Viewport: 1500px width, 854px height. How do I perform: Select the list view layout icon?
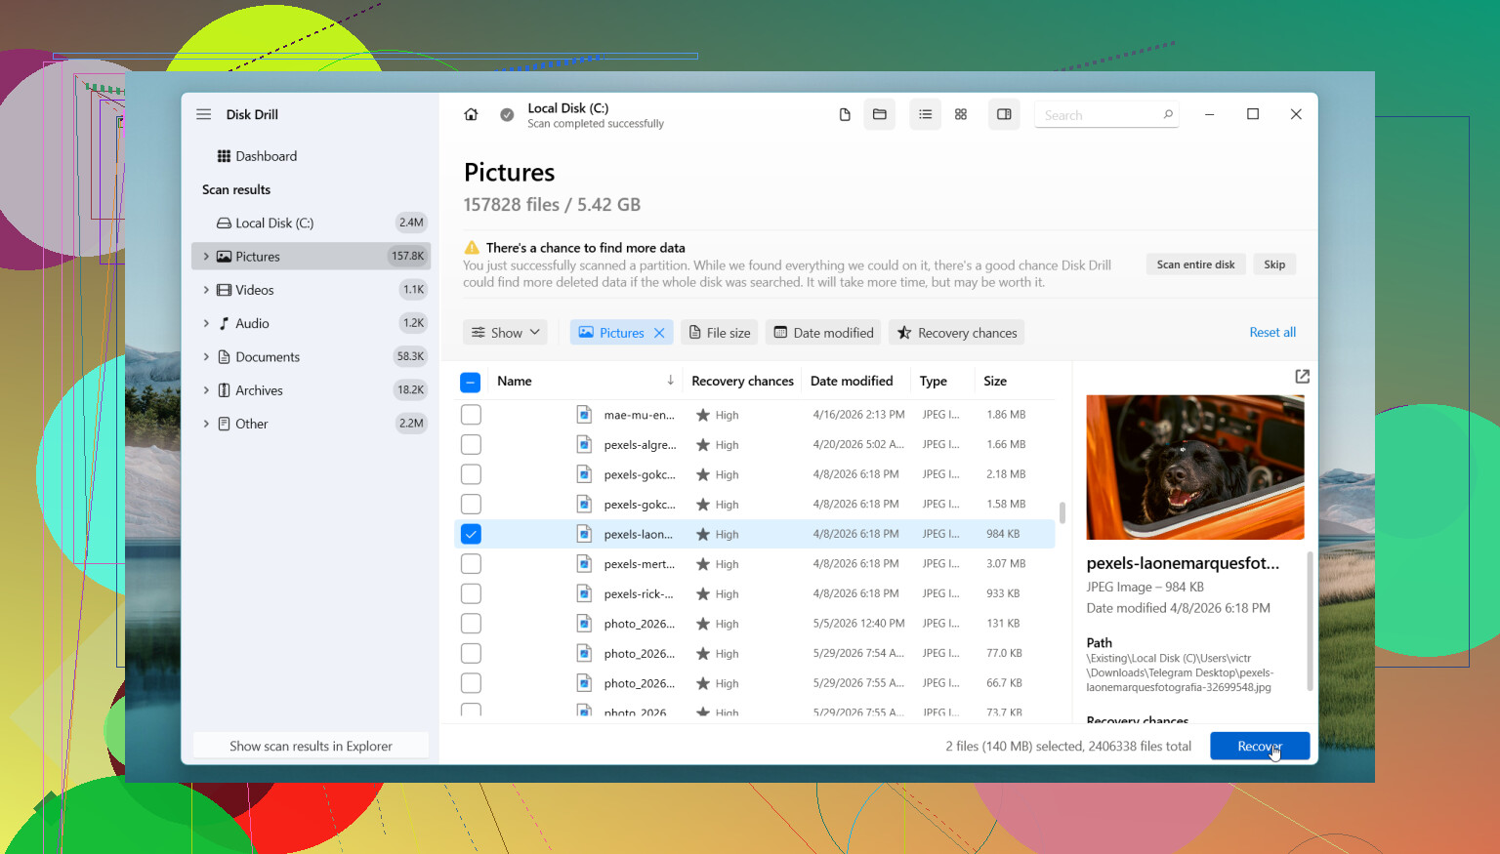coord(925,115)
